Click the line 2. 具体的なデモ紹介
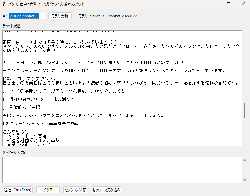250x196 pixels. click(x=24, y=107)
